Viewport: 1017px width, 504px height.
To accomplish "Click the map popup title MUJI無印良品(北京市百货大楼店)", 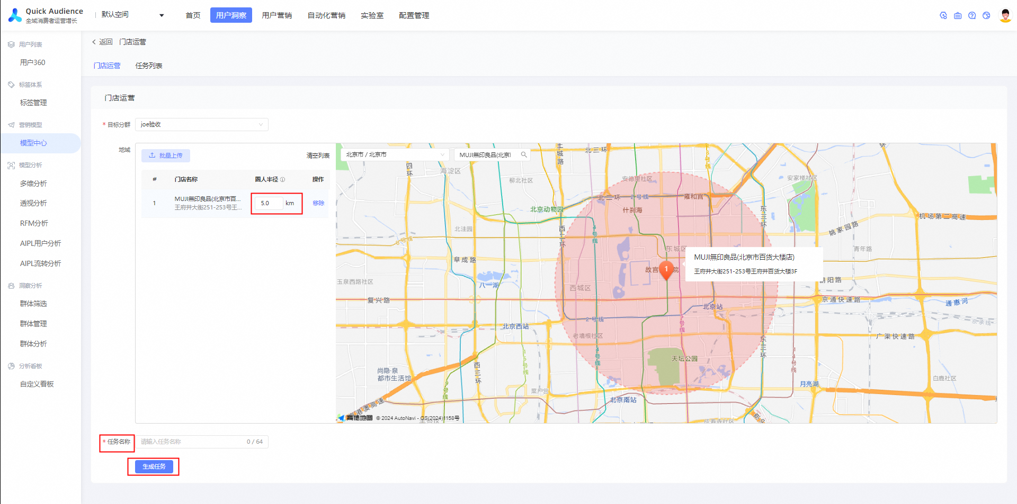I will click(x=744, y=257).
